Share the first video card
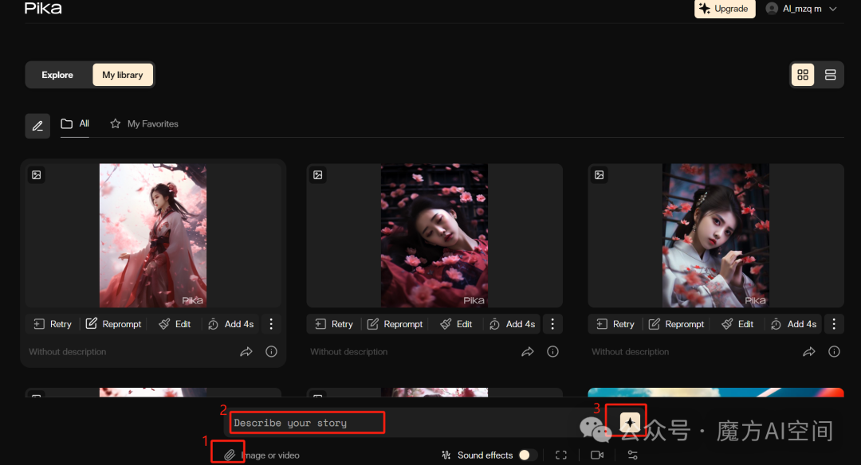This screenshot has height=465, width=861. 246,351
